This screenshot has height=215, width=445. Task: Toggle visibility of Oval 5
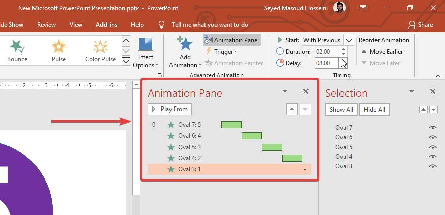point(432,147)
